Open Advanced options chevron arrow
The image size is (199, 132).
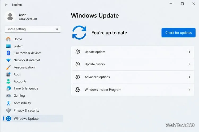point(189,77)
